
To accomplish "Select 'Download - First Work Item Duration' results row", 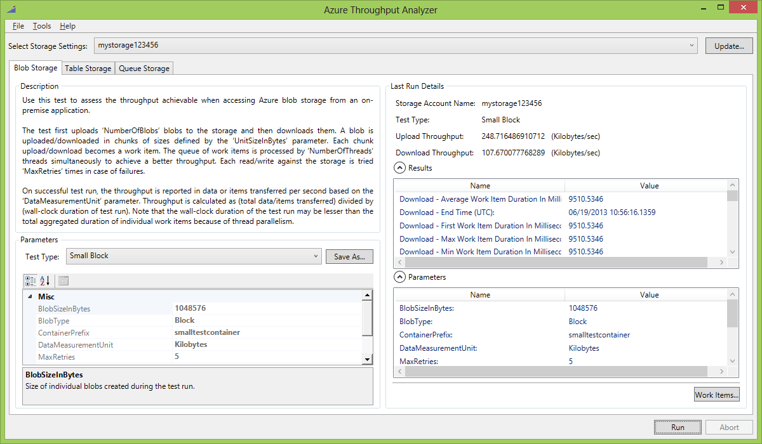I will pyautogui.click(x=561, y=226).
